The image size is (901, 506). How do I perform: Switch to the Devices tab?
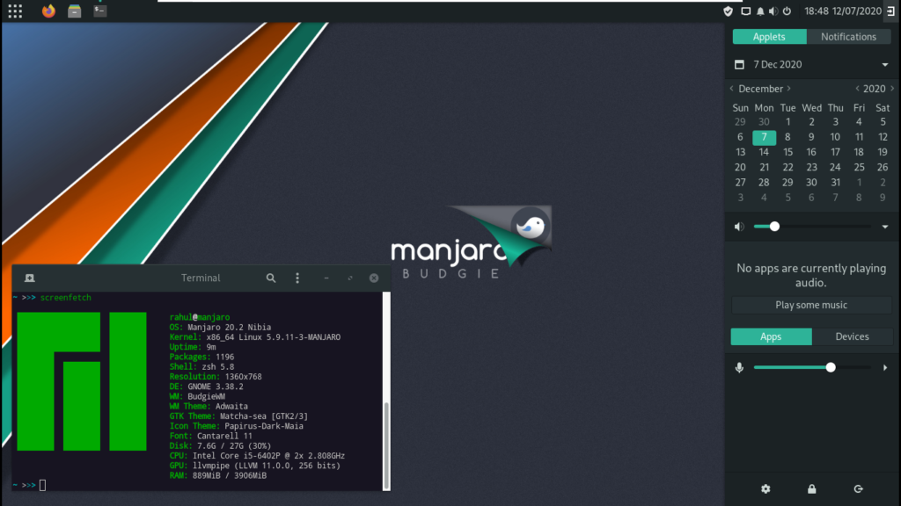(852, 336)
